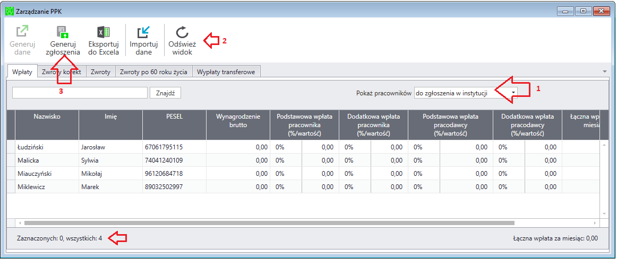617x259 pixels.
Task: Open the Zwroty korekt tab
Action: click(62, 72)
